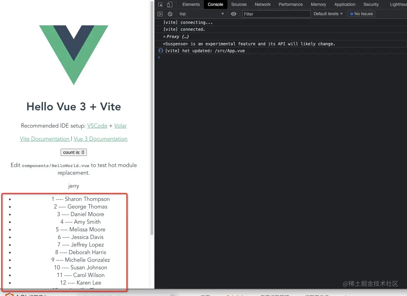
Task: Show the console sidebar panel icon
Action: [160, 14]
